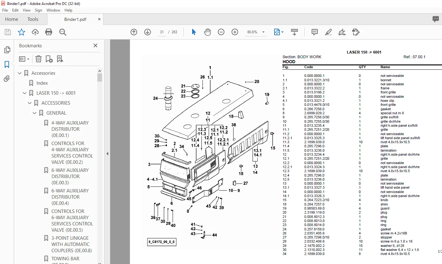Collapse the left navigation pane arrow
This screenshot has height=264, width=442.
[x=107, y=153]
